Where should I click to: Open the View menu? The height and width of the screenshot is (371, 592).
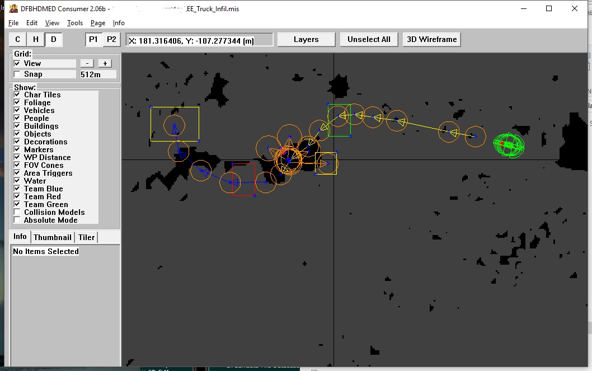click(52, 23)
